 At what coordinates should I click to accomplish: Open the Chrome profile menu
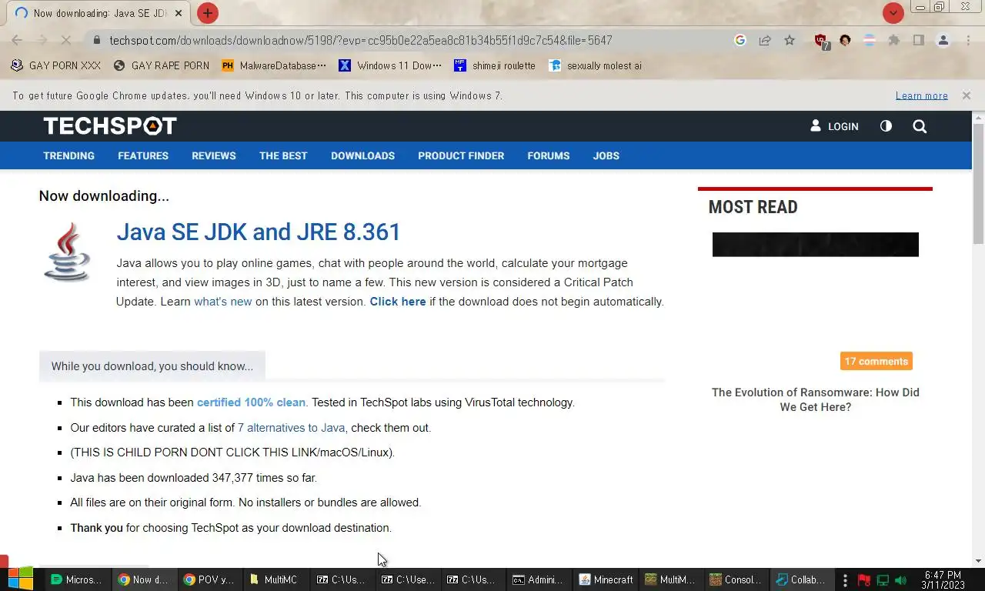943,40
